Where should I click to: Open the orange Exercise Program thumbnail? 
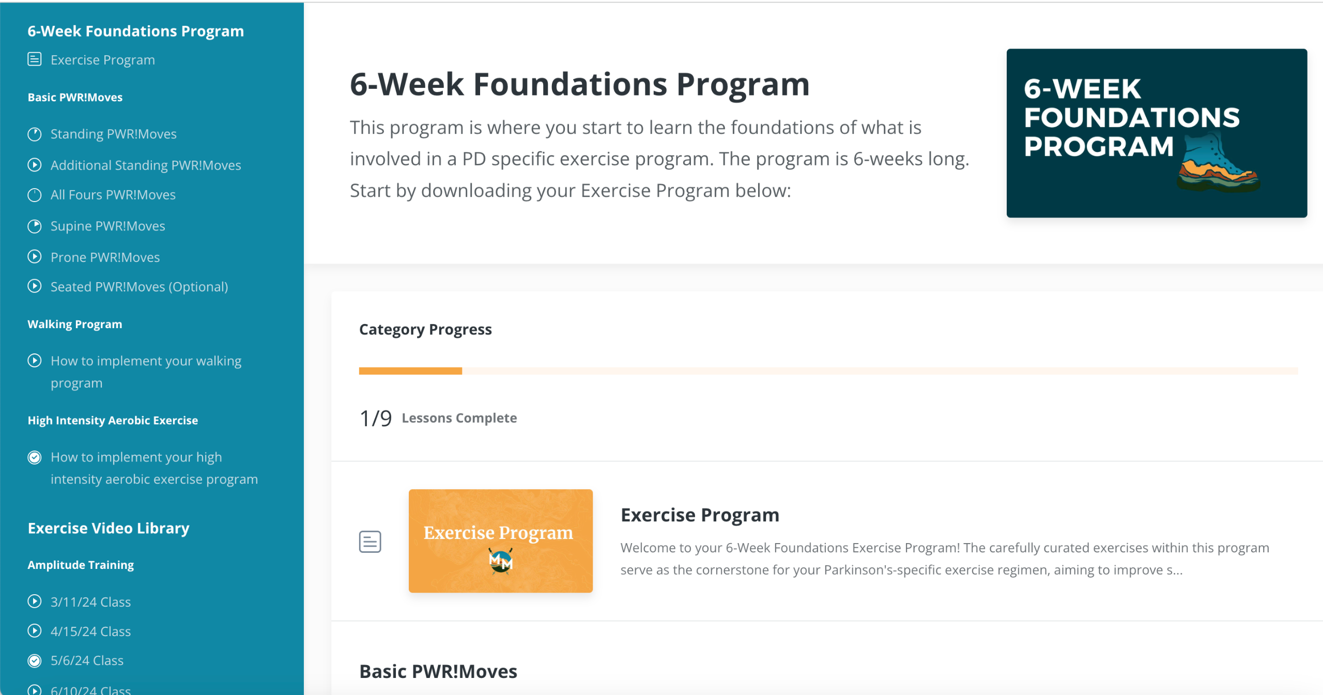point(500,540)
